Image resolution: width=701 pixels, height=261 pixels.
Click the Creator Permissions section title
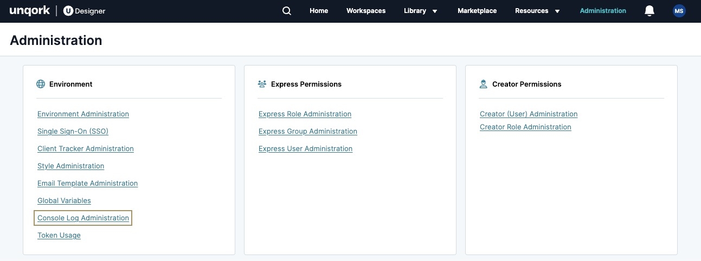526,84
